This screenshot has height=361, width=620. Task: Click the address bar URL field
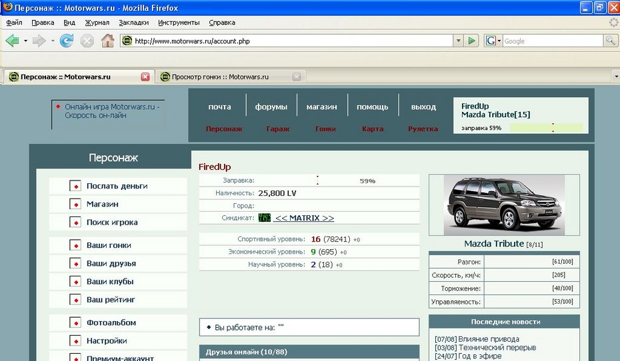pyautogui.click(x=293, y=41)
